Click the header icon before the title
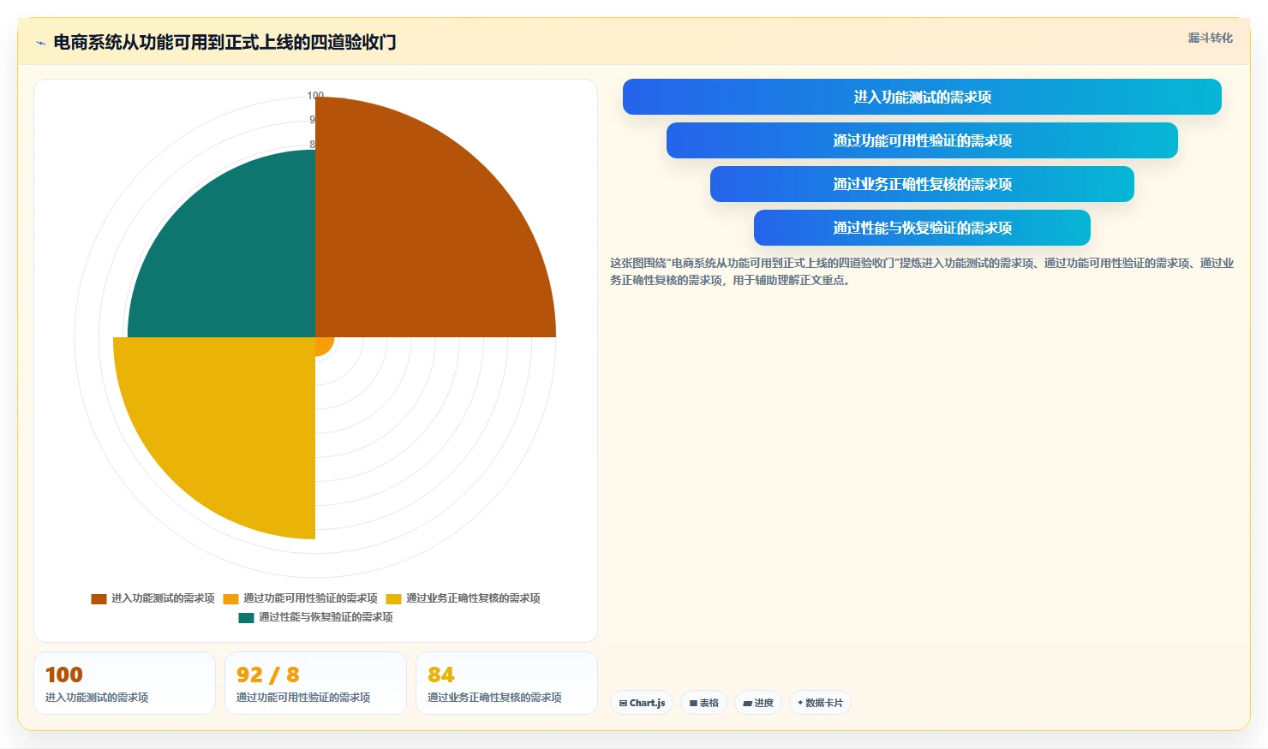The image size is (1268, 749). pyautogui.click(x=40, y=43)
